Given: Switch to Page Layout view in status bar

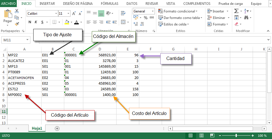Looking at the screenshot, I should coord(201,136).
